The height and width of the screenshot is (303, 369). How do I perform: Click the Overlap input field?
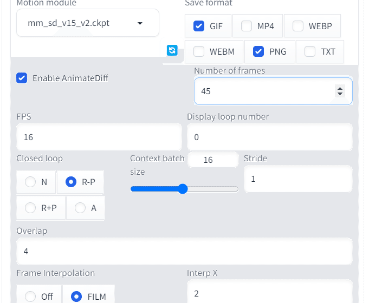coord(184,252)
